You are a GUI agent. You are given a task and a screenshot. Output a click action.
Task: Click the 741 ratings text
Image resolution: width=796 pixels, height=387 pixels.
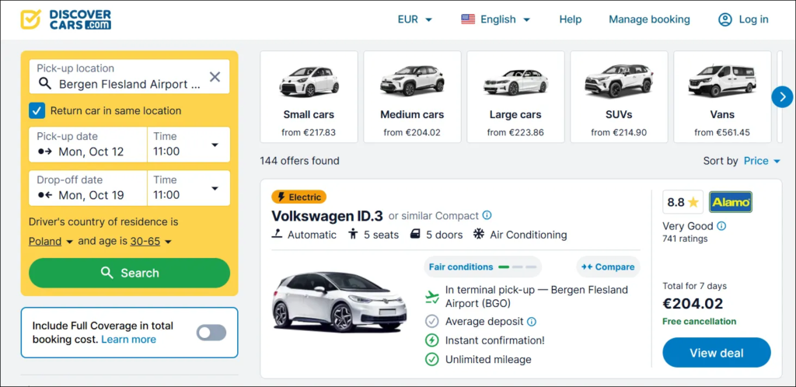[x=685, y=239]
